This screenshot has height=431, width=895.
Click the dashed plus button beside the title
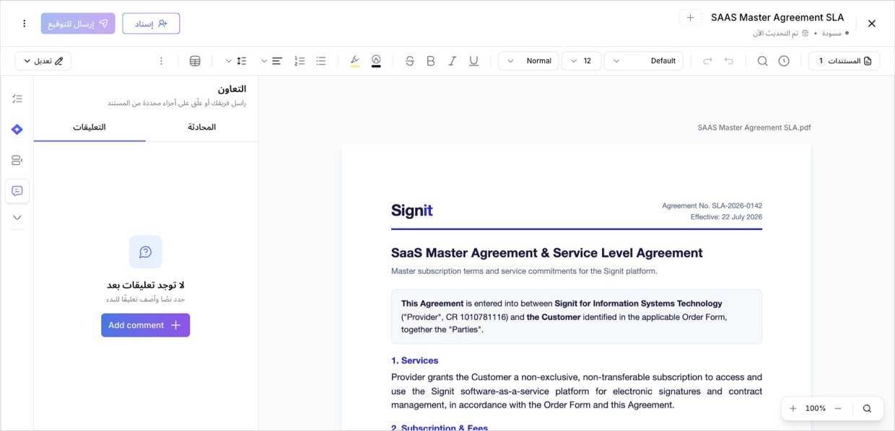pyautogui.click(x=690, y=18)
